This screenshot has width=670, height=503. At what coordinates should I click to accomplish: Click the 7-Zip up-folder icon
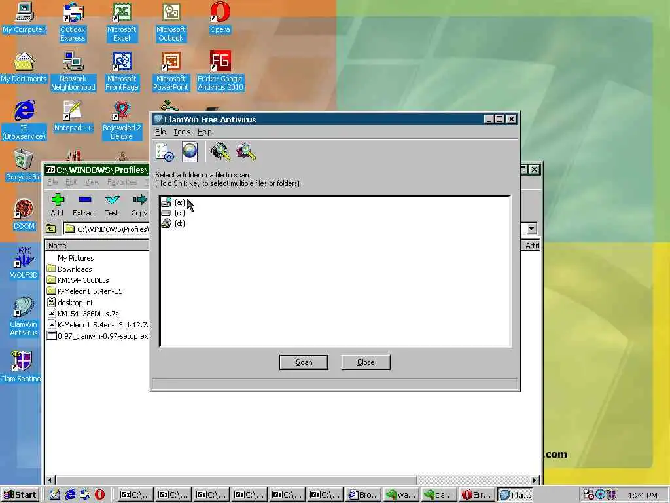(51, 229)
